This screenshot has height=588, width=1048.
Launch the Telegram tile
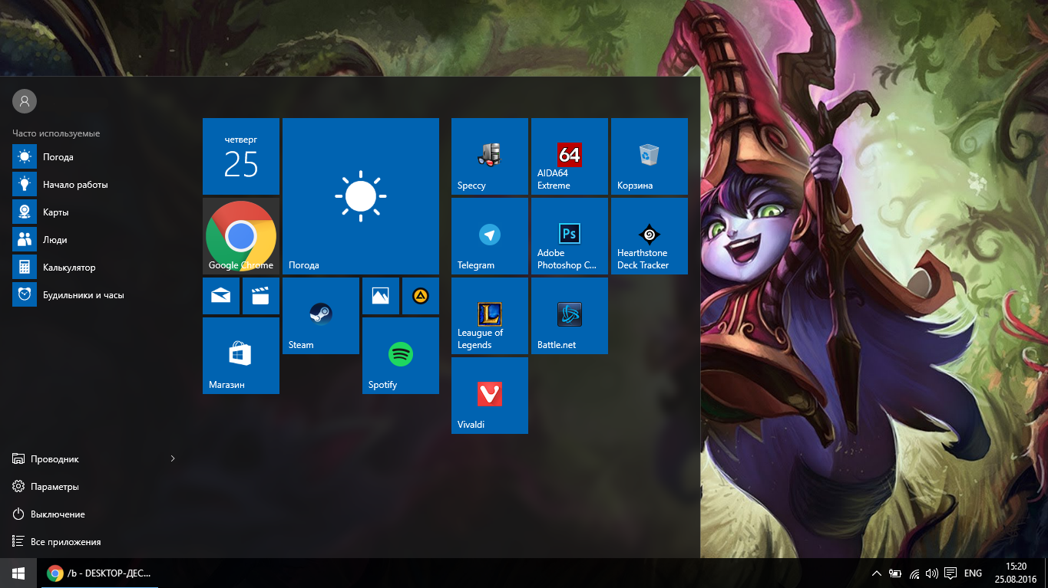(x=490, y=236)
